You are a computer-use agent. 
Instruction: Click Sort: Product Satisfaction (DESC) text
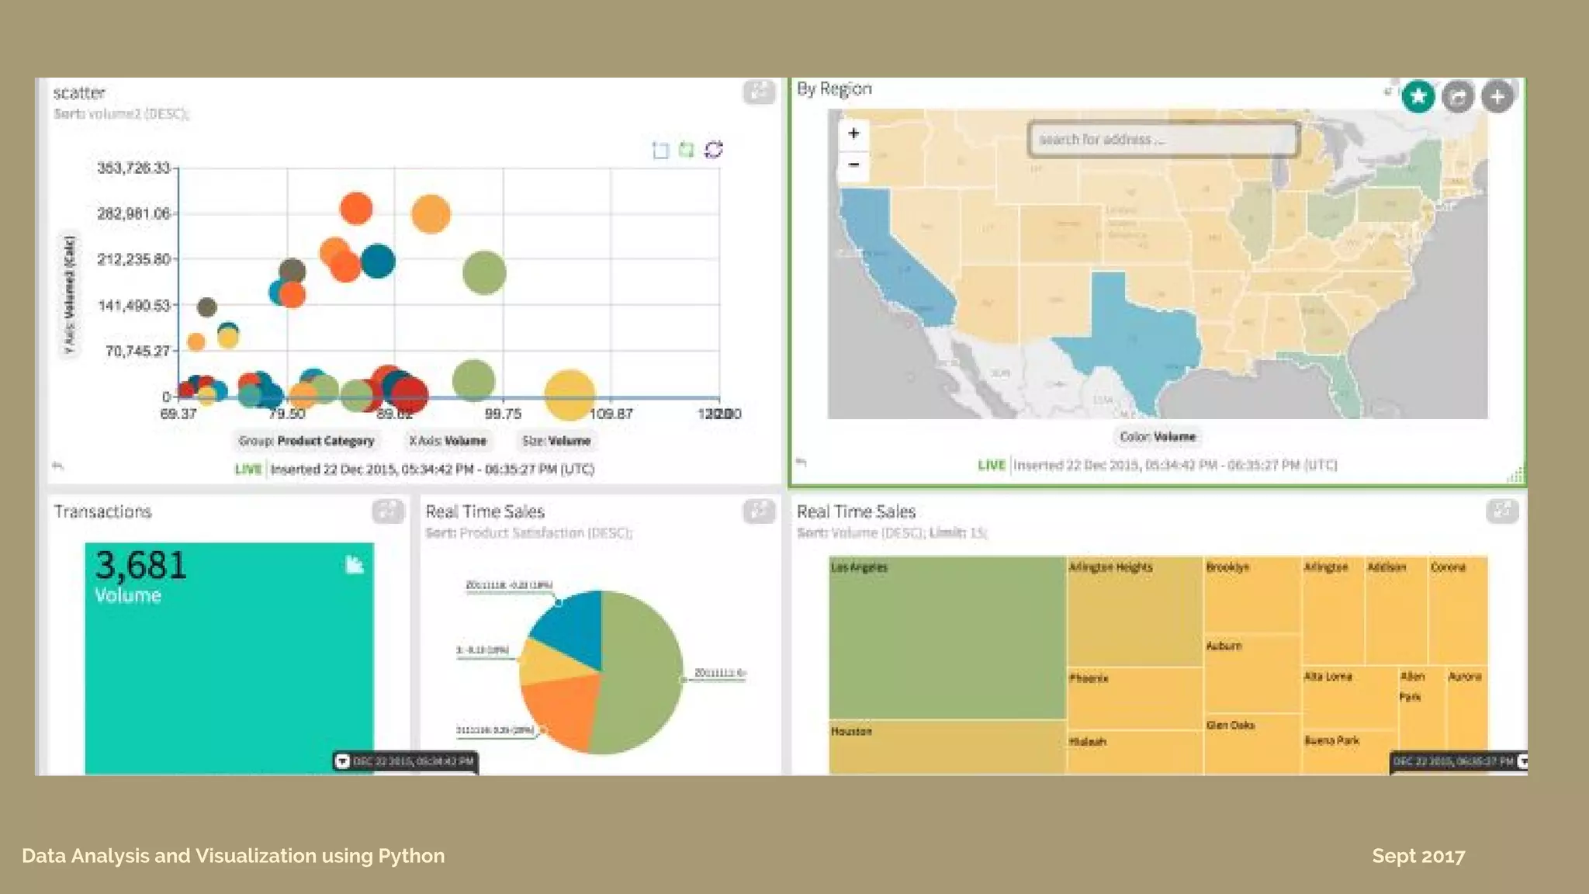click(x=529, y=533)
